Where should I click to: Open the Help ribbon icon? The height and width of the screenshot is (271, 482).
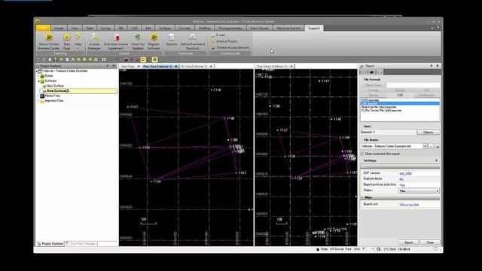(78, 39)
